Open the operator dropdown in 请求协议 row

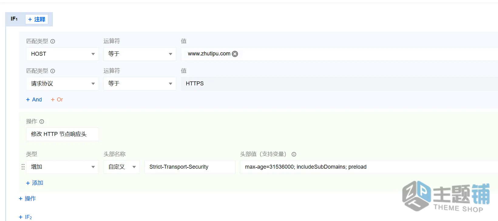pyautogui.click(x=140, y=84)
